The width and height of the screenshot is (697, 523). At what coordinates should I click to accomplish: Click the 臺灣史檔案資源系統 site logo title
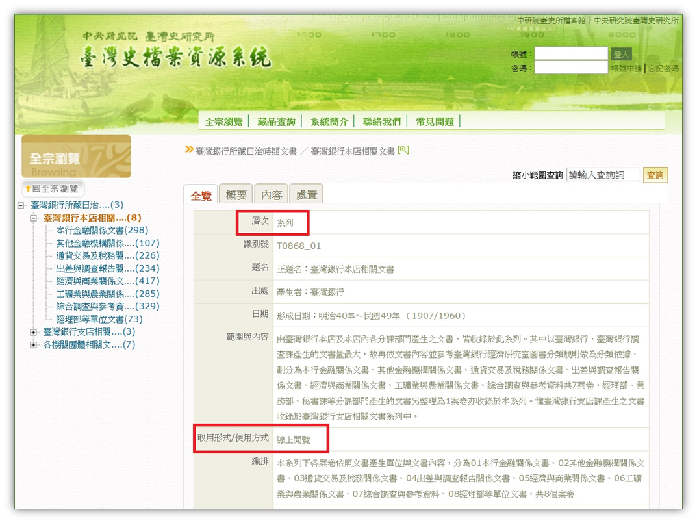click(x=176, y=57)
